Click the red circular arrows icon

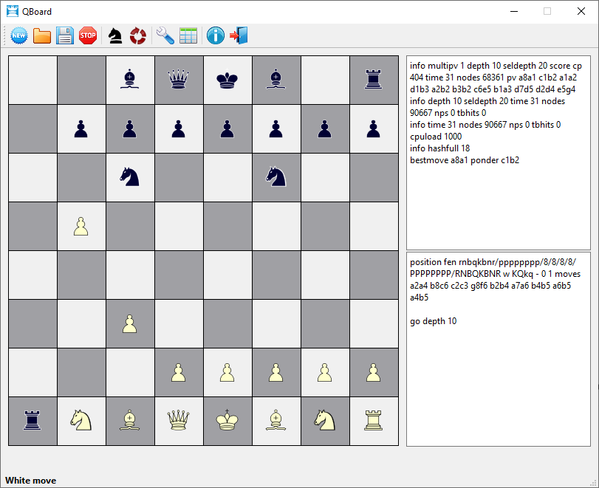(x=138, y=36)
